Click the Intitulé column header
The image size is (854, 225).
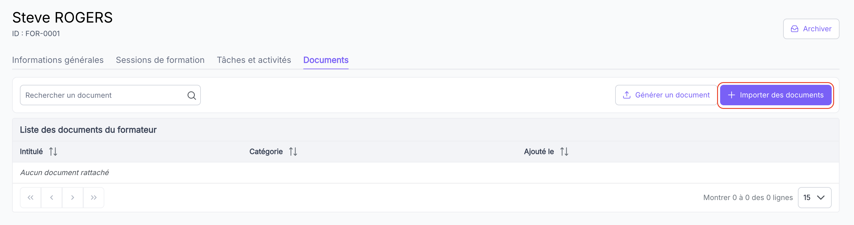click(x=31, y=152)
